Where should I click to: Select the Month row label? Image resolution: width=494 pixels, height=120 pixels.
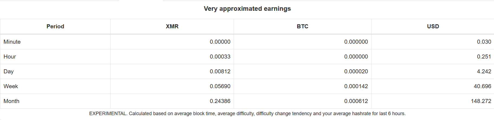pyautogui.click(x=11, y=101)
